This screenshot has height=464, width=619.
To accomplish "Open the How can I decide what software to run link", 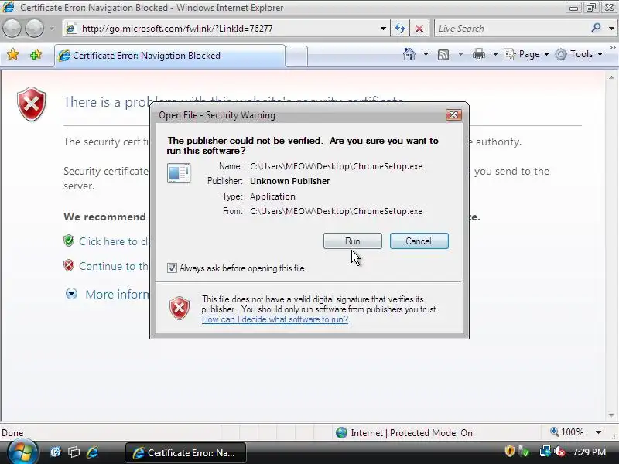I will click(275, 319).
